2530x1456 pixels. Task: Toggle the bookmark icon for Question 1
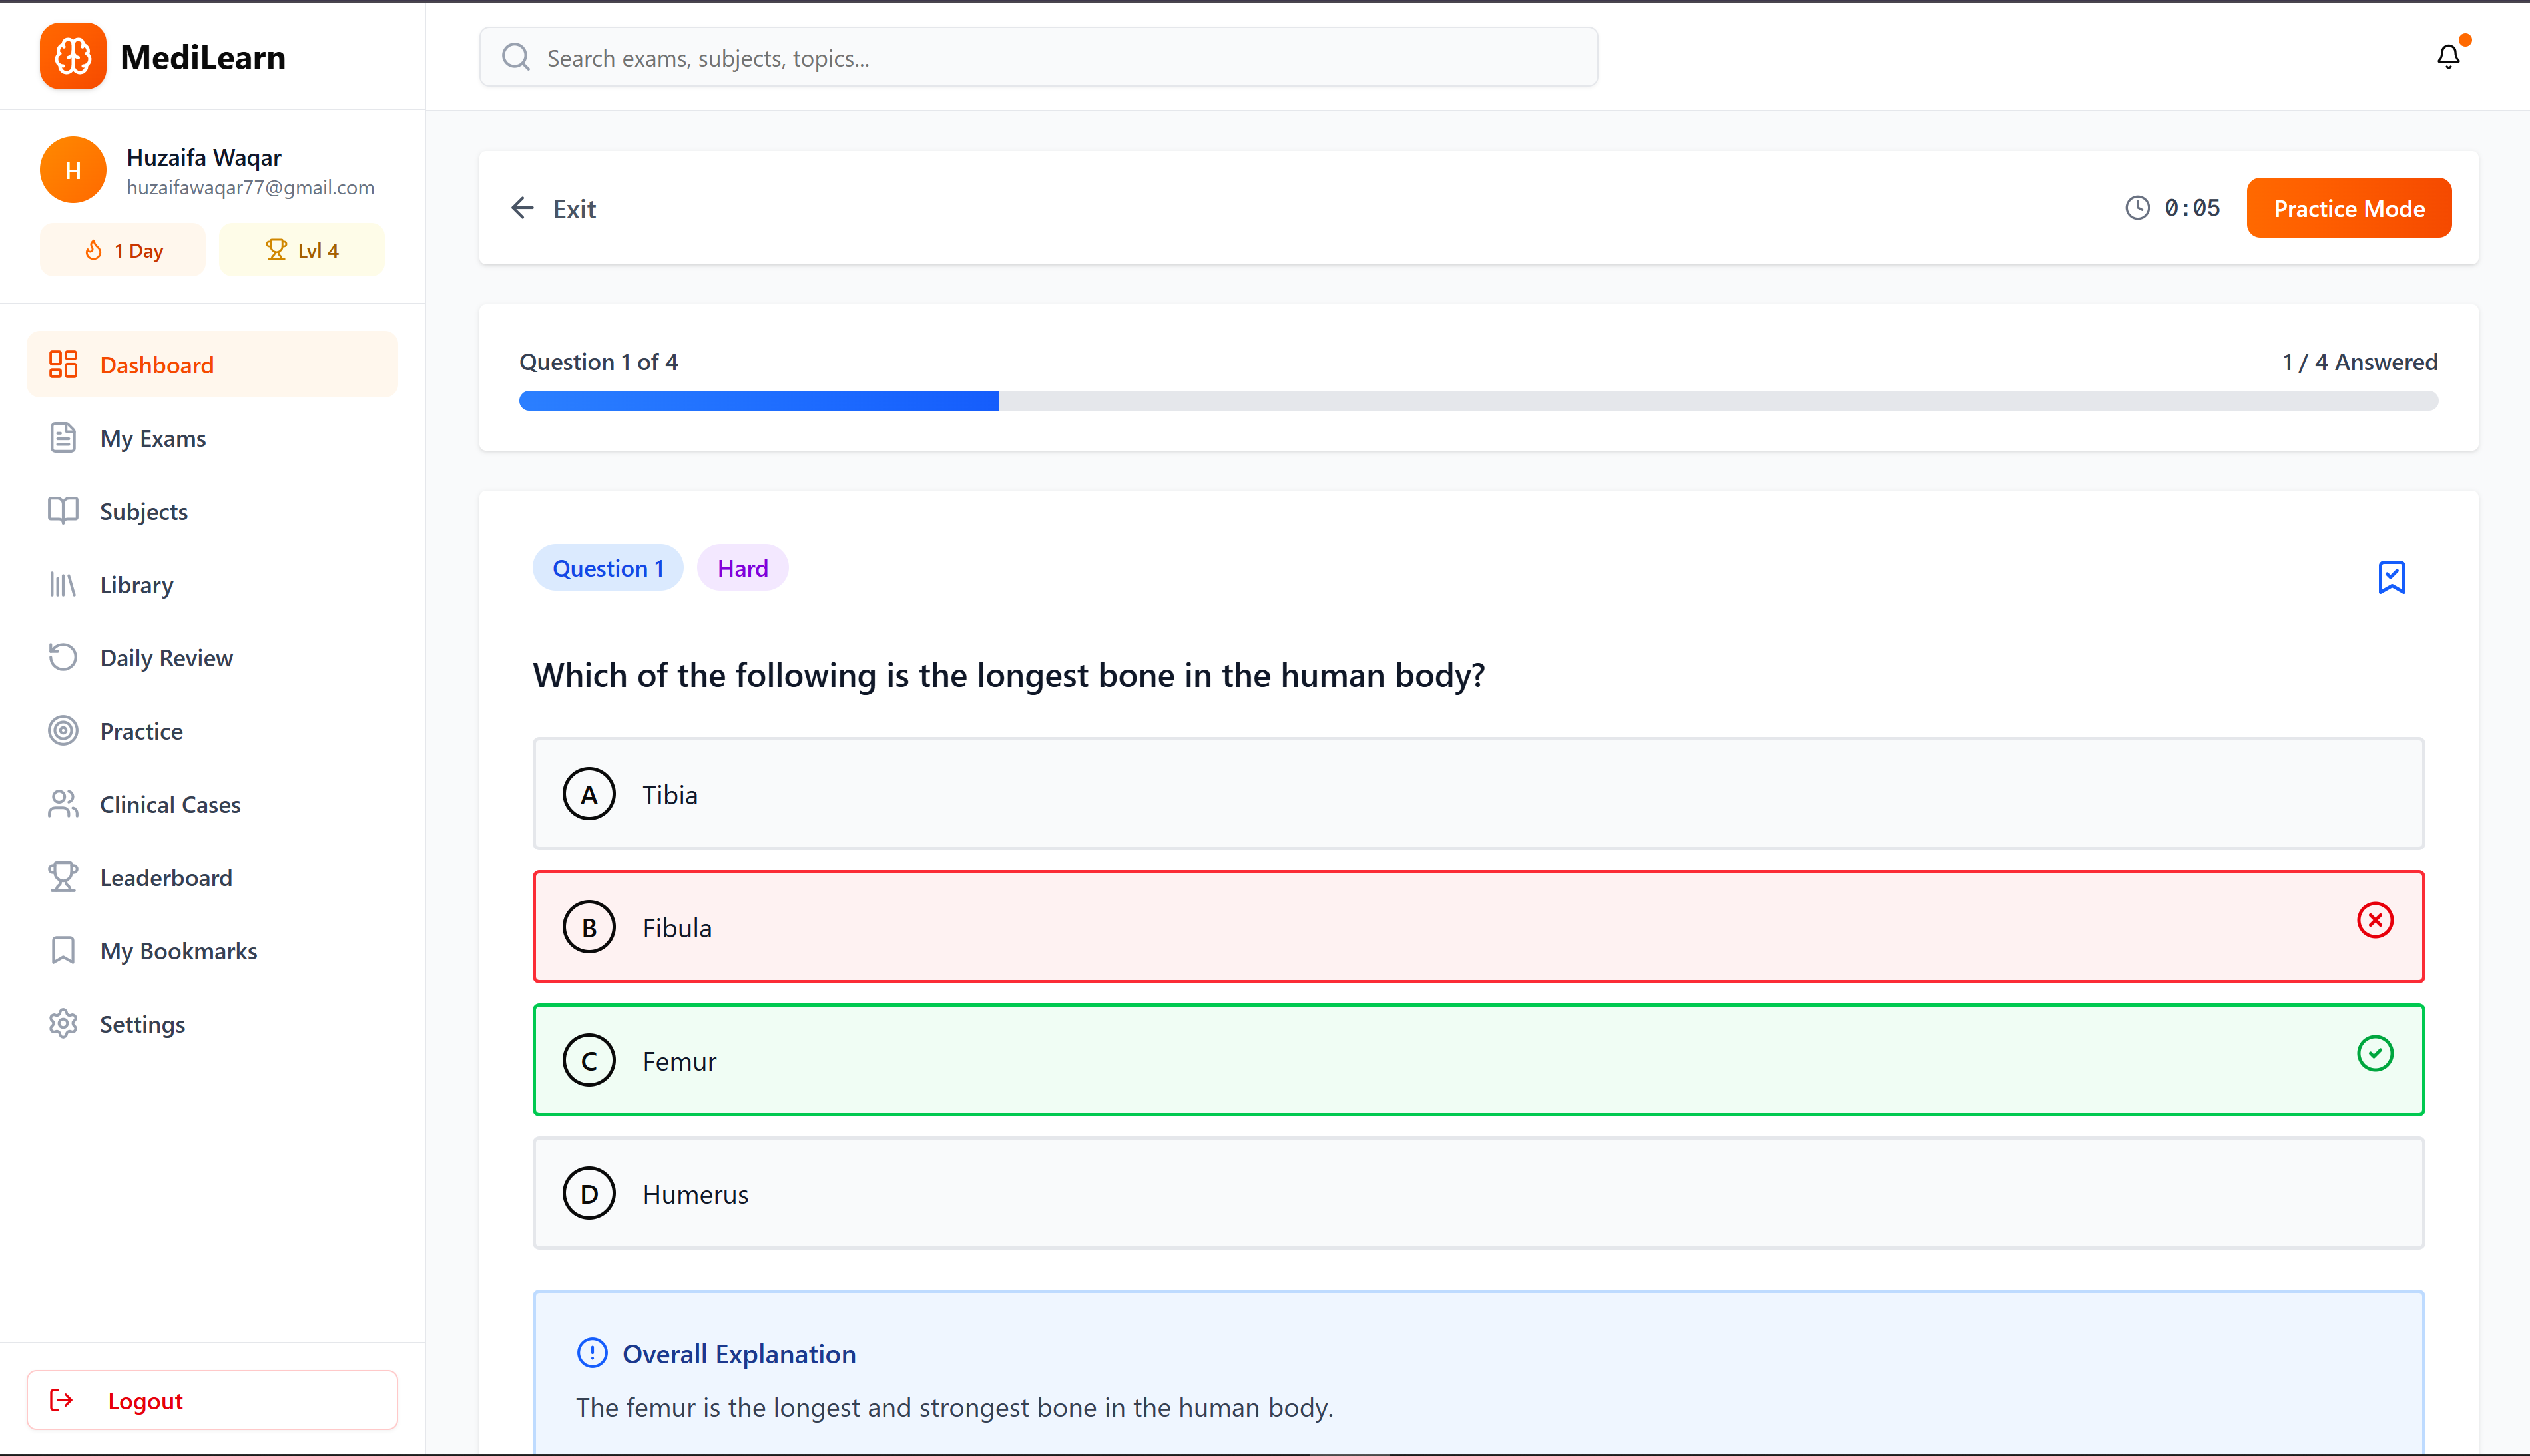(2391, 576)
